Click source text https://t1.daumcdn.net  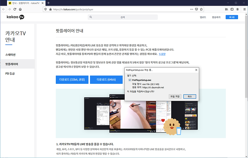153,87
